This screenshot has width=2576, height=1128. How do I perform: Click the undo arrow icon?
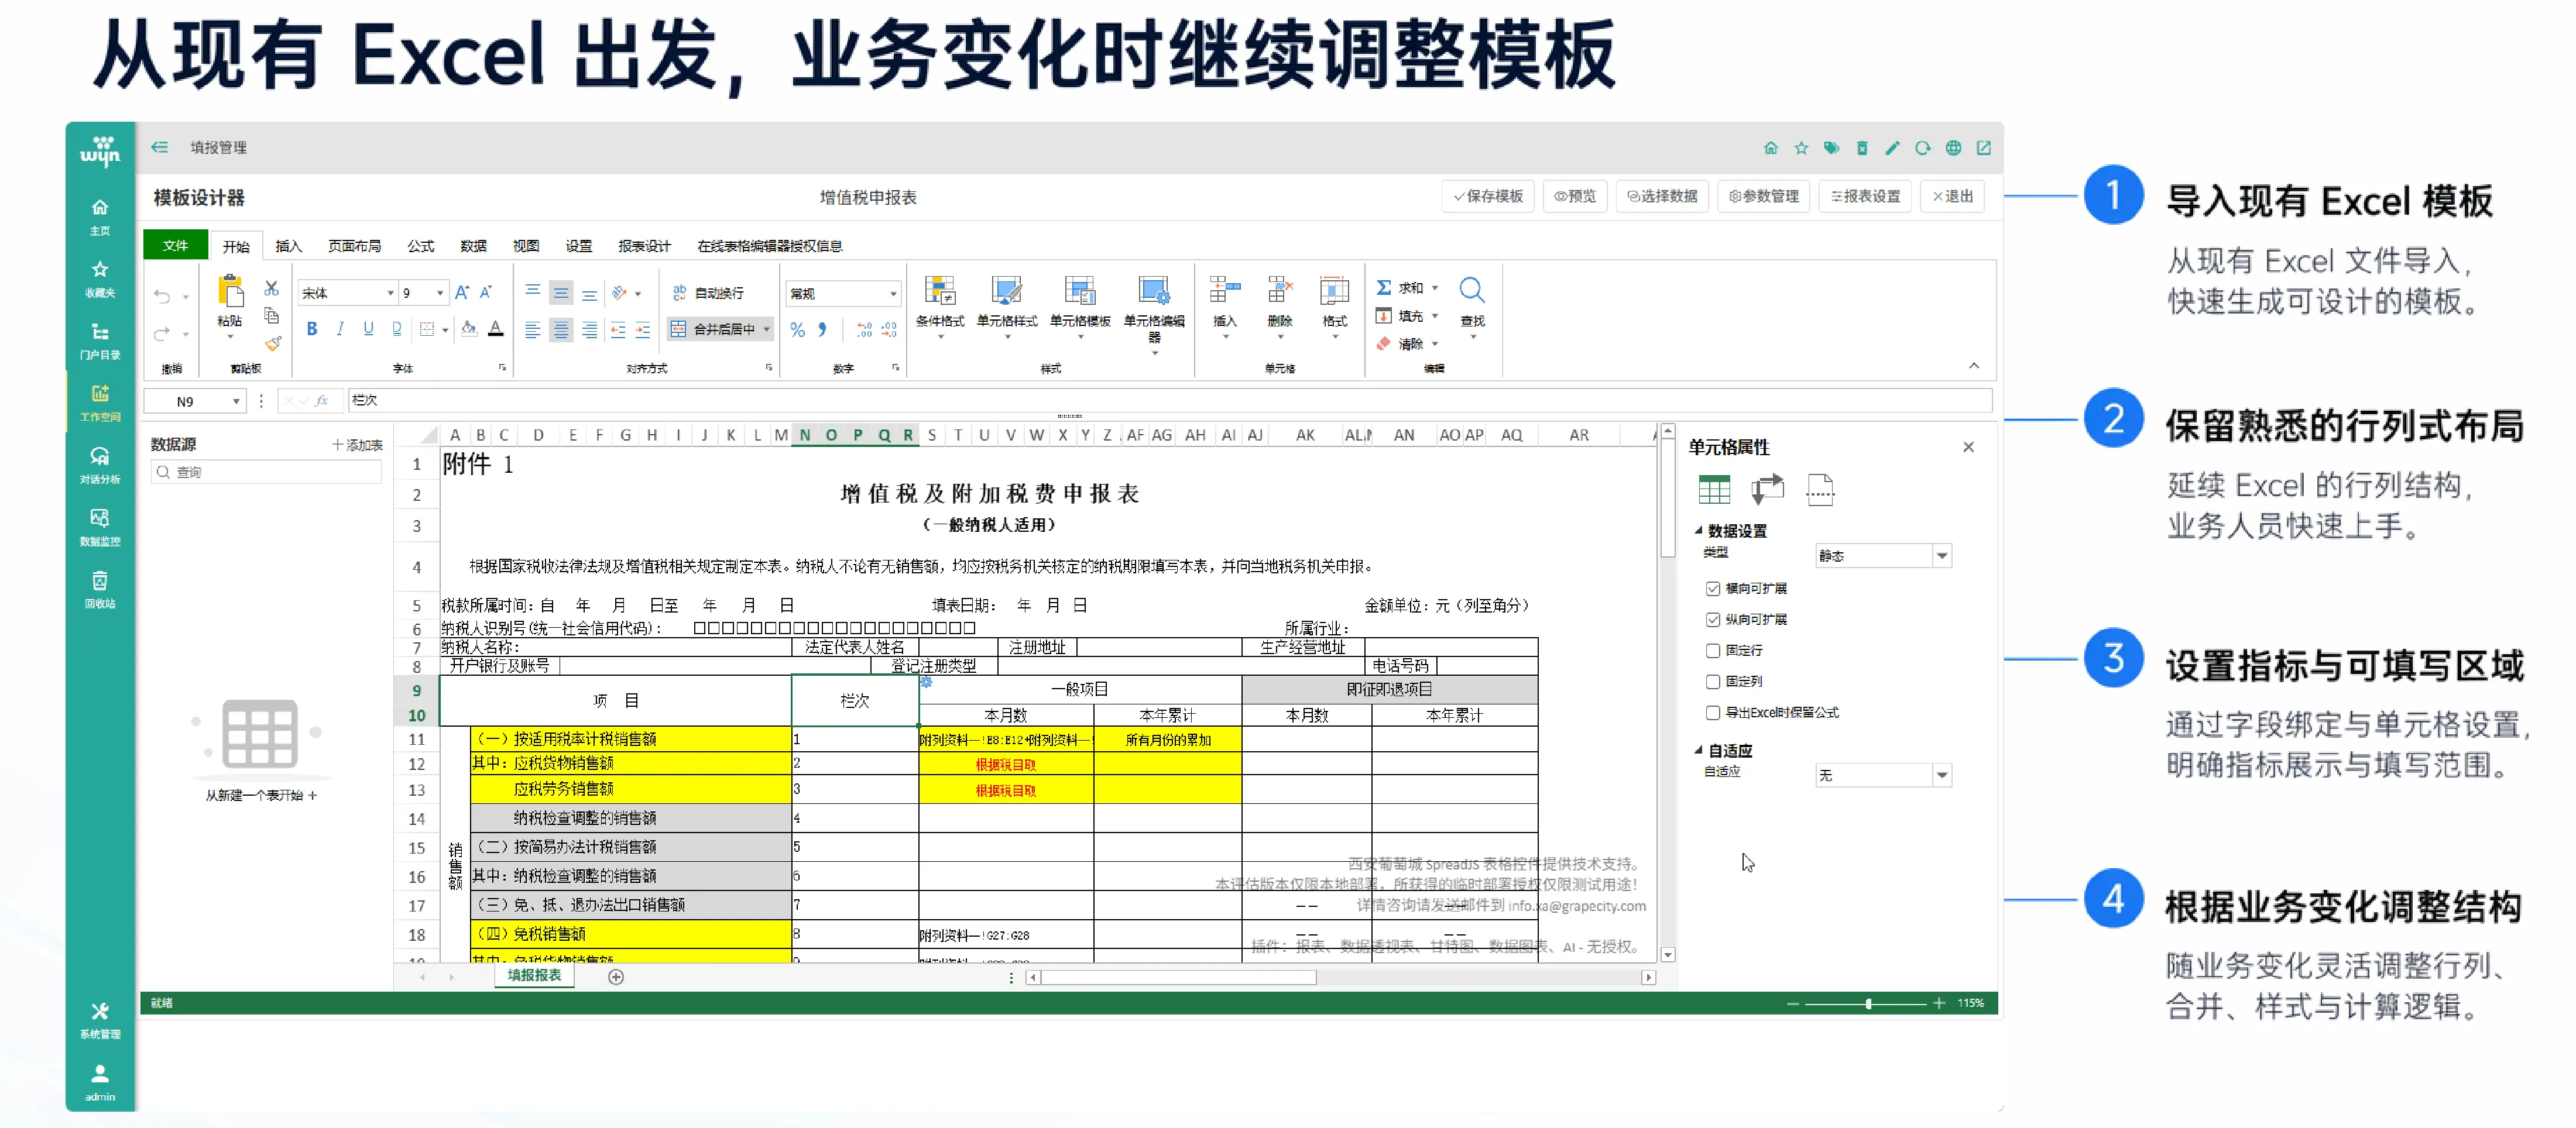pos(162,296)
